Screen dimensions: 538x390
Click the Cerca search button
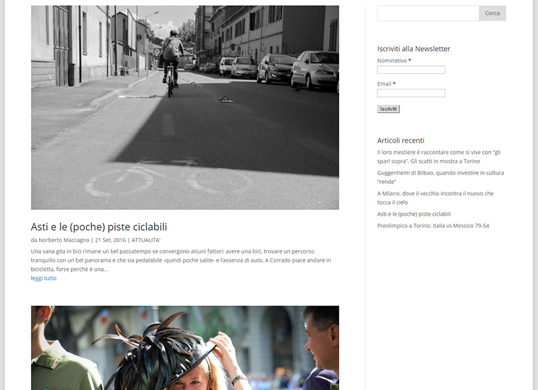tap(492, 13)
